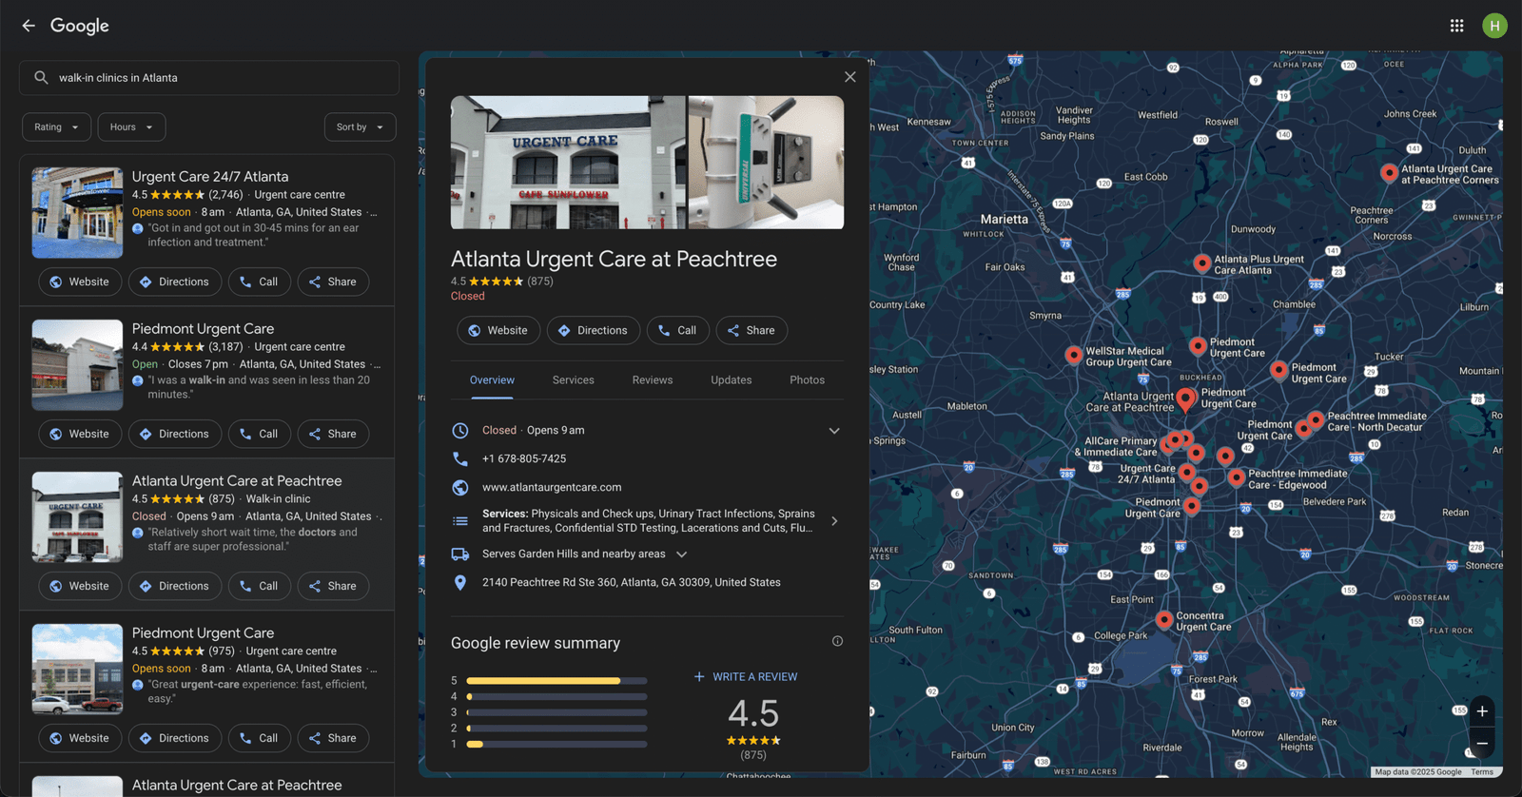This screenshot has width=1522, height=797.
Task: Click Website for Urgent Care 24/7 Atlanta
Action: tap(80, 282)
